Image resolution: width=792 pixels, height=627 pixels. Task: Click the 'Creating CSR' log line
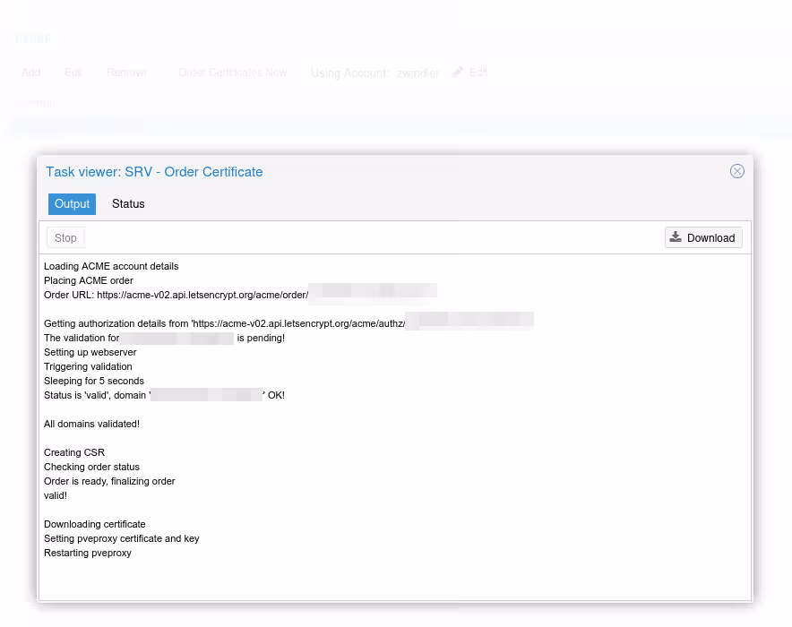74,452
